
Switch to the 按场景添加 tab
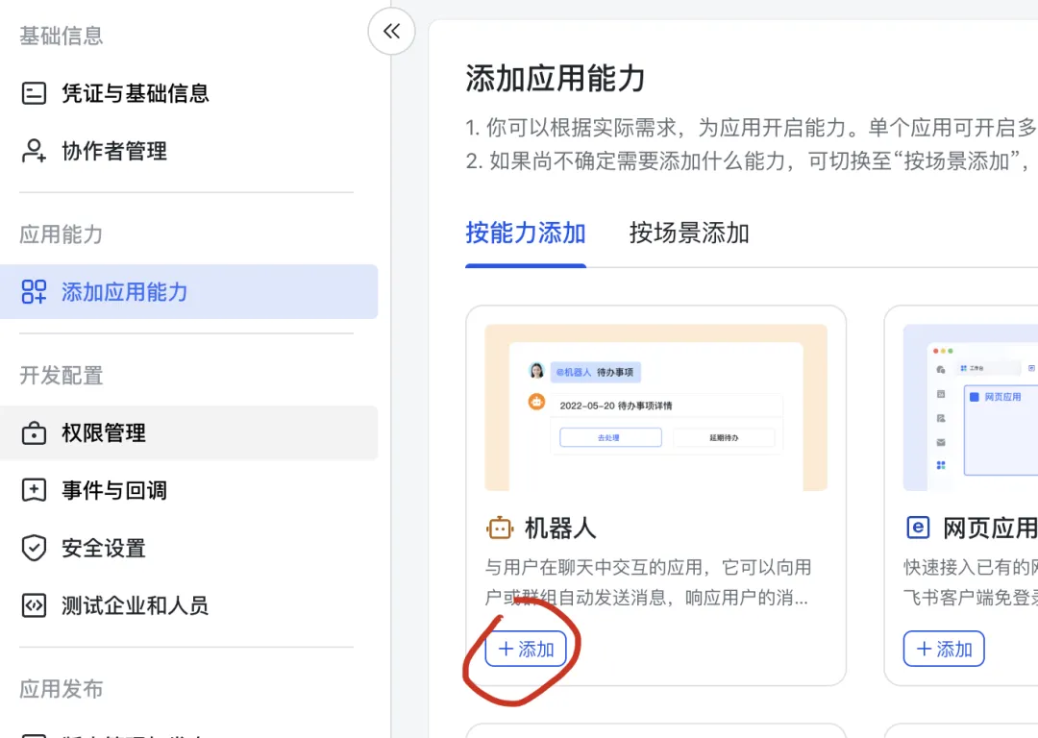pyautogui.click(x=689, y=233)
